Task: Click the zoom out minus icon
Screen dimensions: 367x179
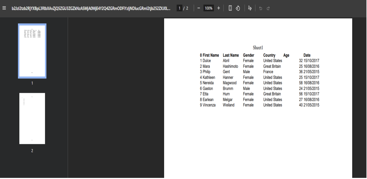Action: 198,8
